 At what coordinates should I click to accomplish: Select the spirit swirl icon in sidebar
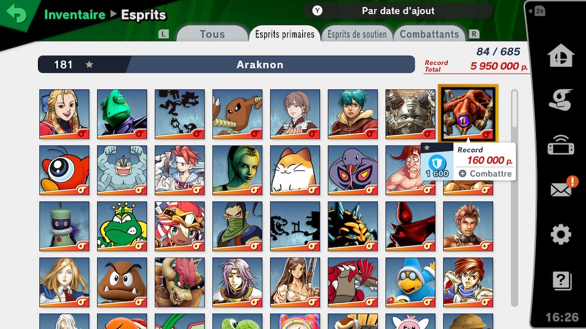tap(561, 99)
